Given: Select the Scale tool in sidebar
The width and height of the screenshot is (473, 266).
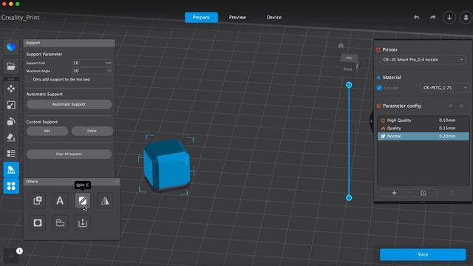Looking at the screenshot, I should [11, 105].
